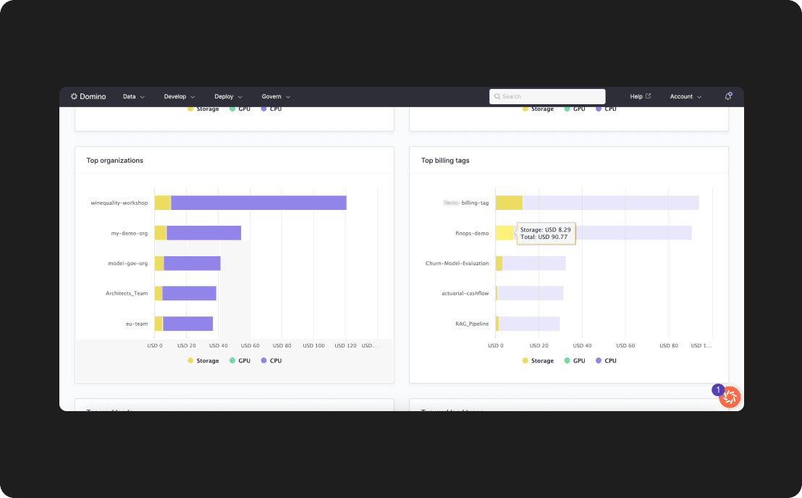
Task: Toggle the Storage series in Top organizations legend
Action: (x=203, y=360)
